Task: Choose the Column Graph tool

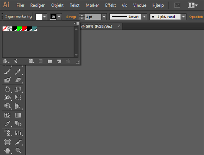Action: tap(18, 133)
